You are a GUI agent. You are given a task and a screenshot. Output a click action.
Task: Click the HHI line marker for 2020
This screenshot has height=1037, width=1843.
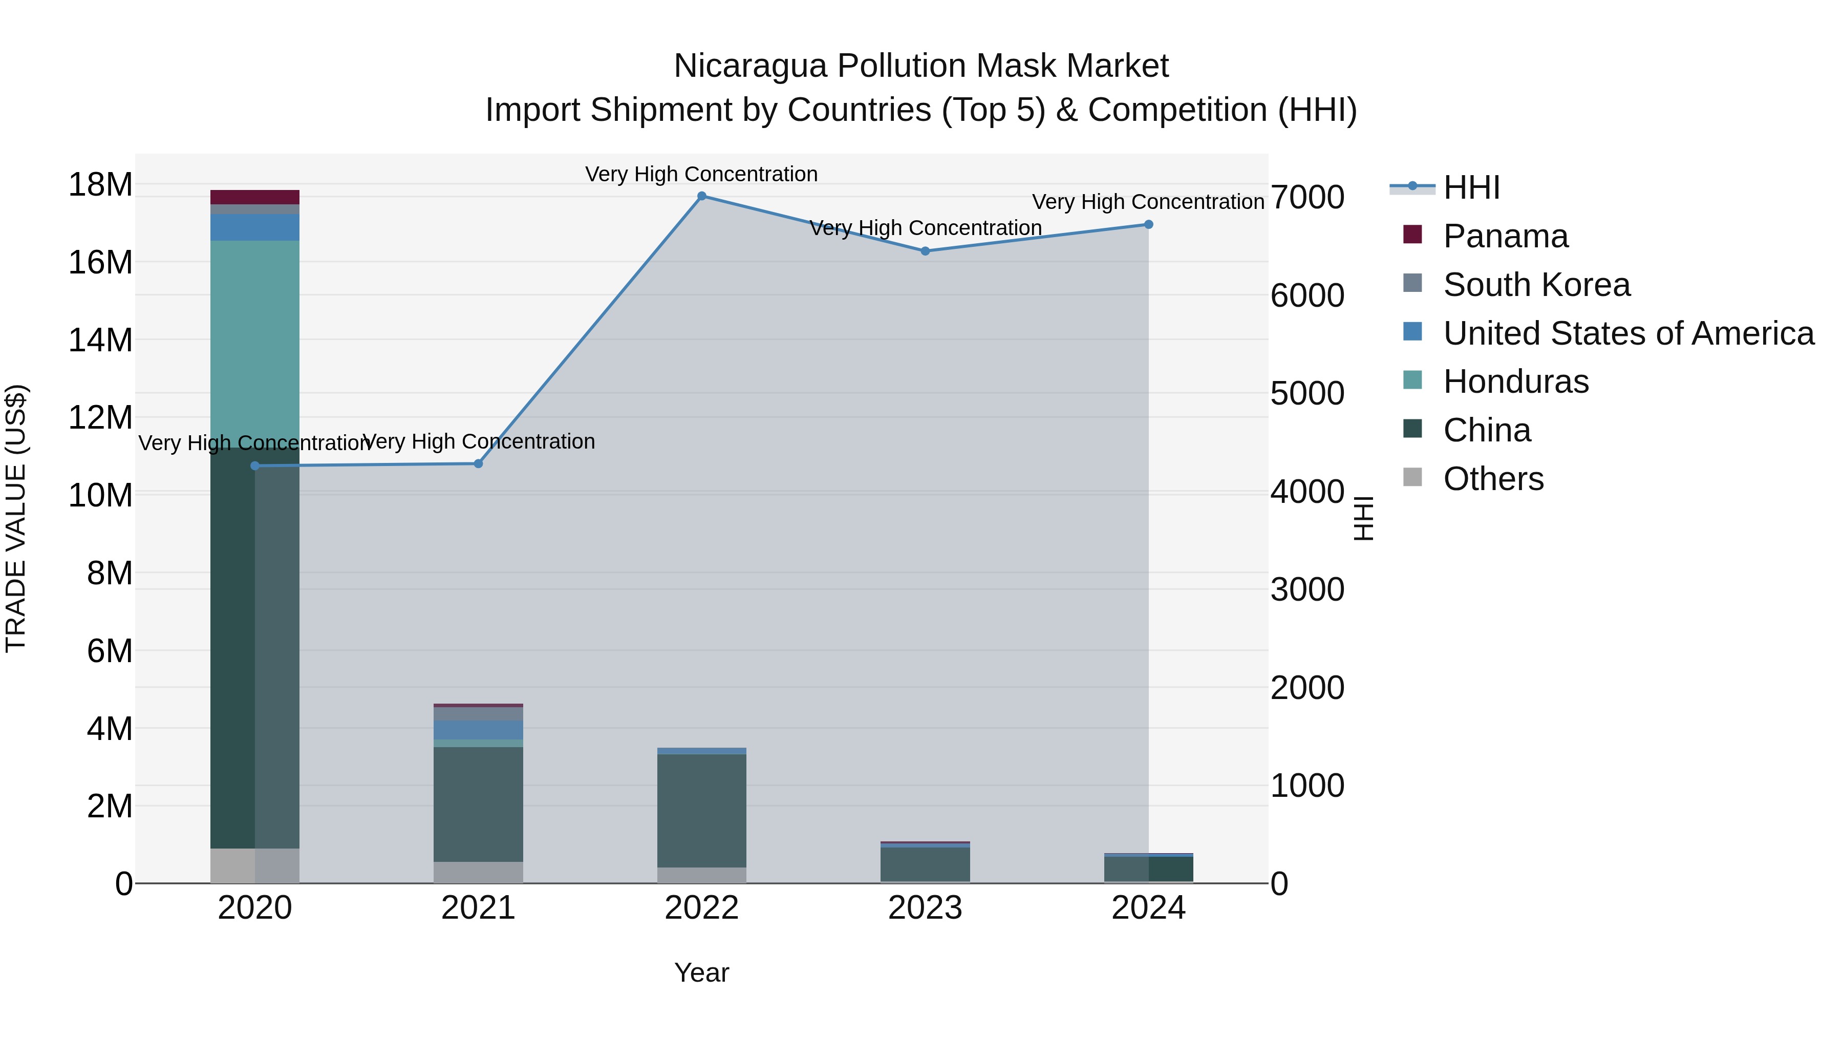coord(255,466)
